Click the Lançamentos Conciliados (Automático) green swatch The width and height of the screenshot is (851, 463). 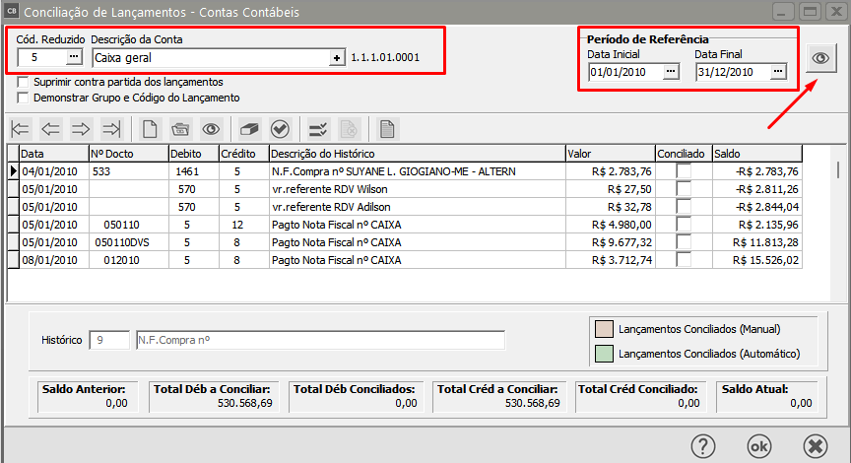click(x=604, y=354)
